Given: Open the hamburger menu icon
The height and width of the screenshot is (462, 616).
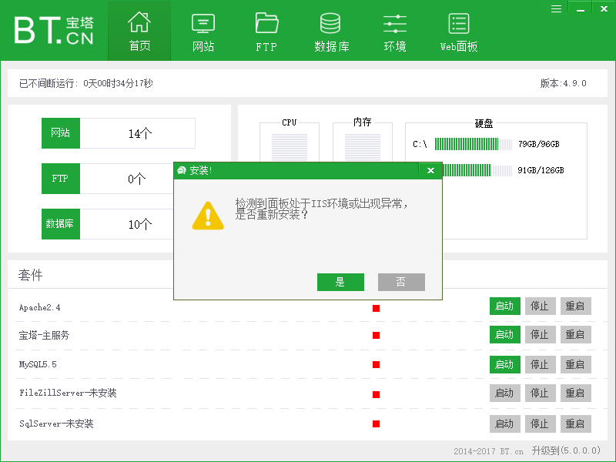Looking at the screenshot, I should [x=556, y=8].
